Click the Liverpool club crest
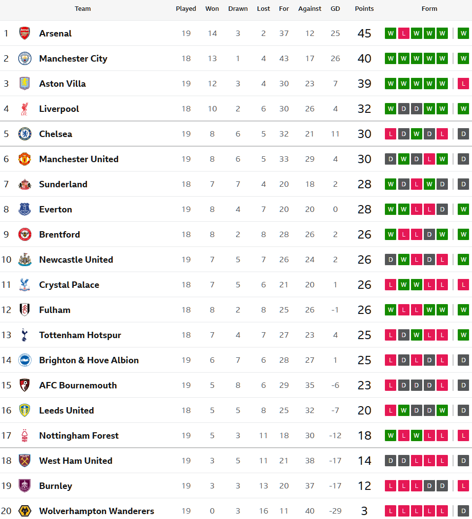Viewport: 472px width, 519px height. 25,109
